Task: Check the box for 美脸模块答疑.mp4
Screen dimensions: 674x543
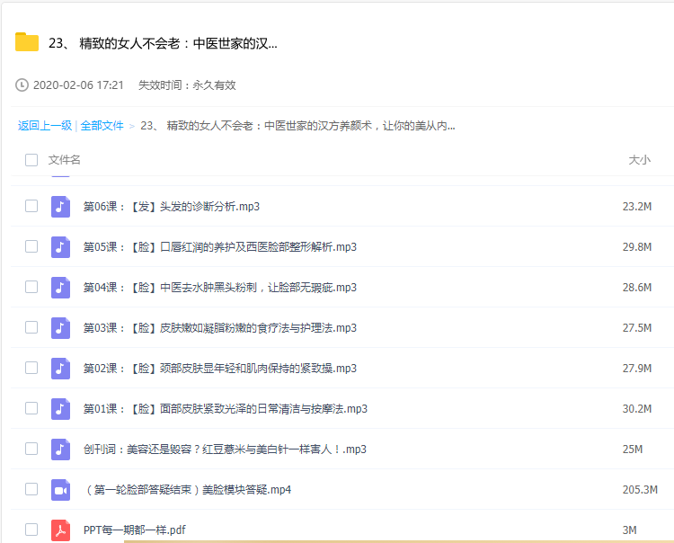Action: [x=31, y=489]
